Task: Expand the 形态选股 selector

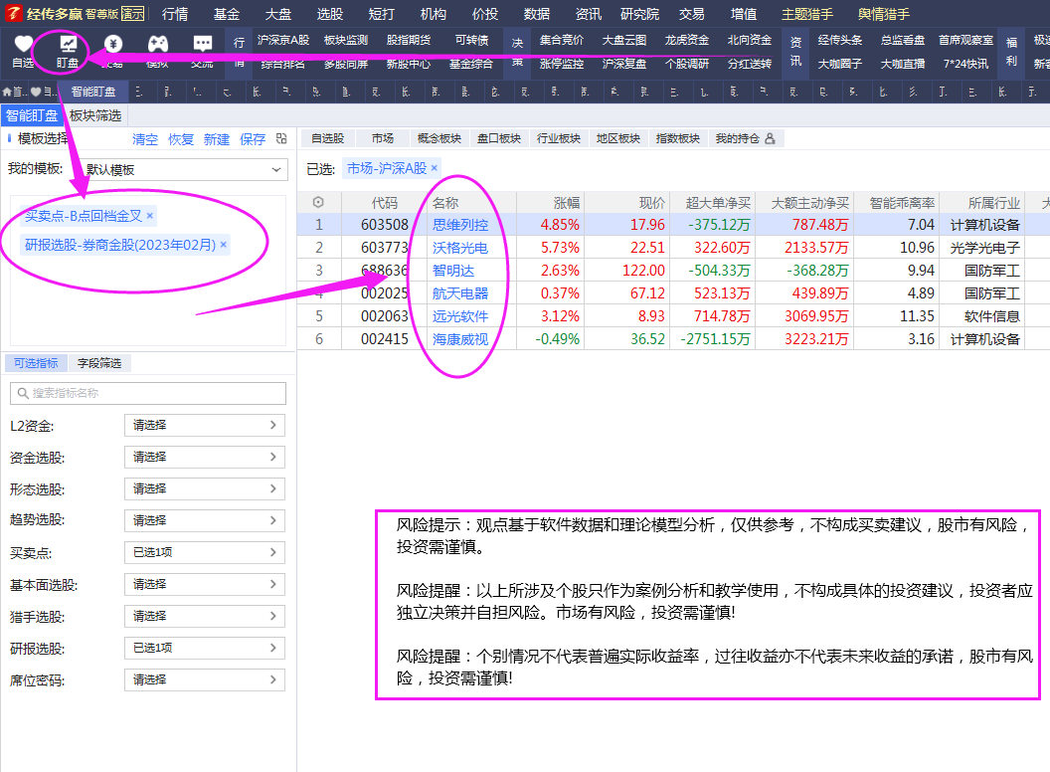Action: pos(205,488)
